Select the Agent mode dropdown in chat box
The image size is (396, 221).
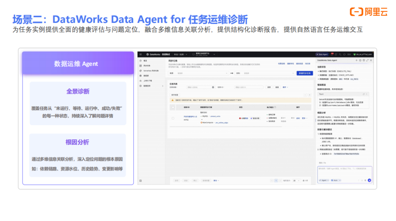(x=324, y=180)
